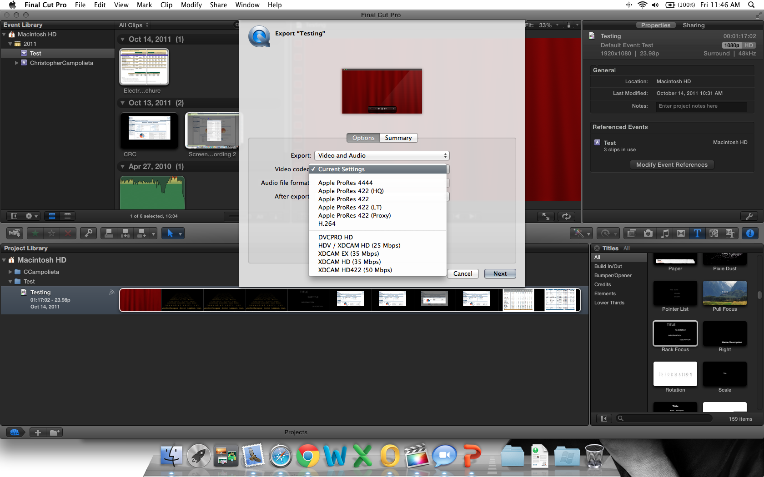Click the import from camera icon
The image size is (764, 477).
[x=15, y=234]
